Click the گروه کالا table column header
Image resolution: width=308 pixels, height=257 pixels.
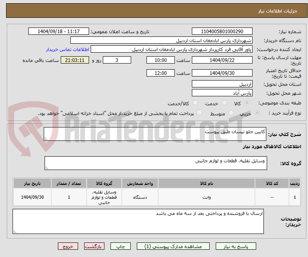pos(104,183)
